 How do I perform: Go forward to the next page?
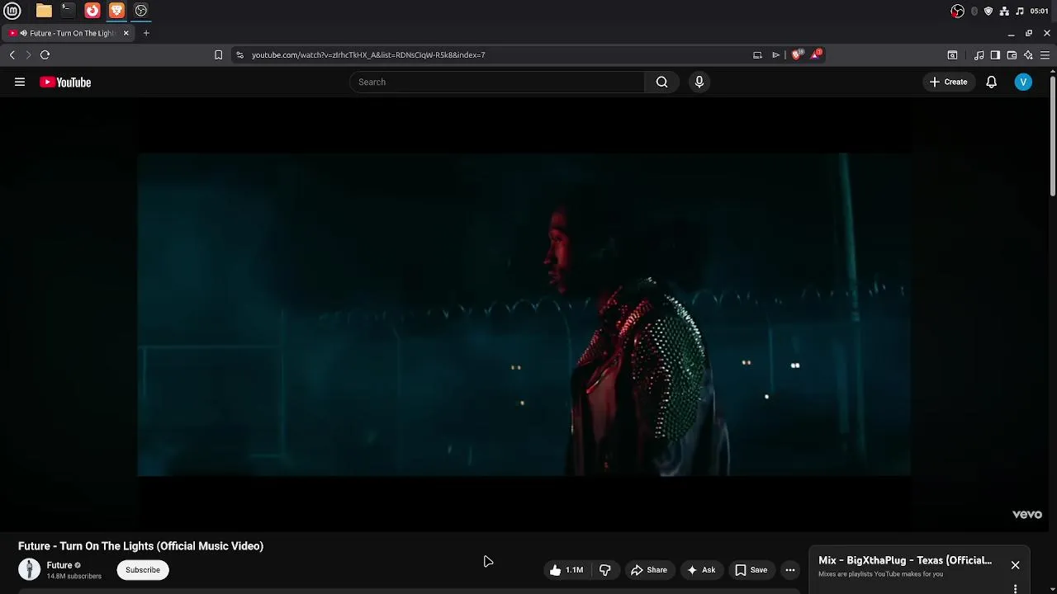click(x=28, y=54)
